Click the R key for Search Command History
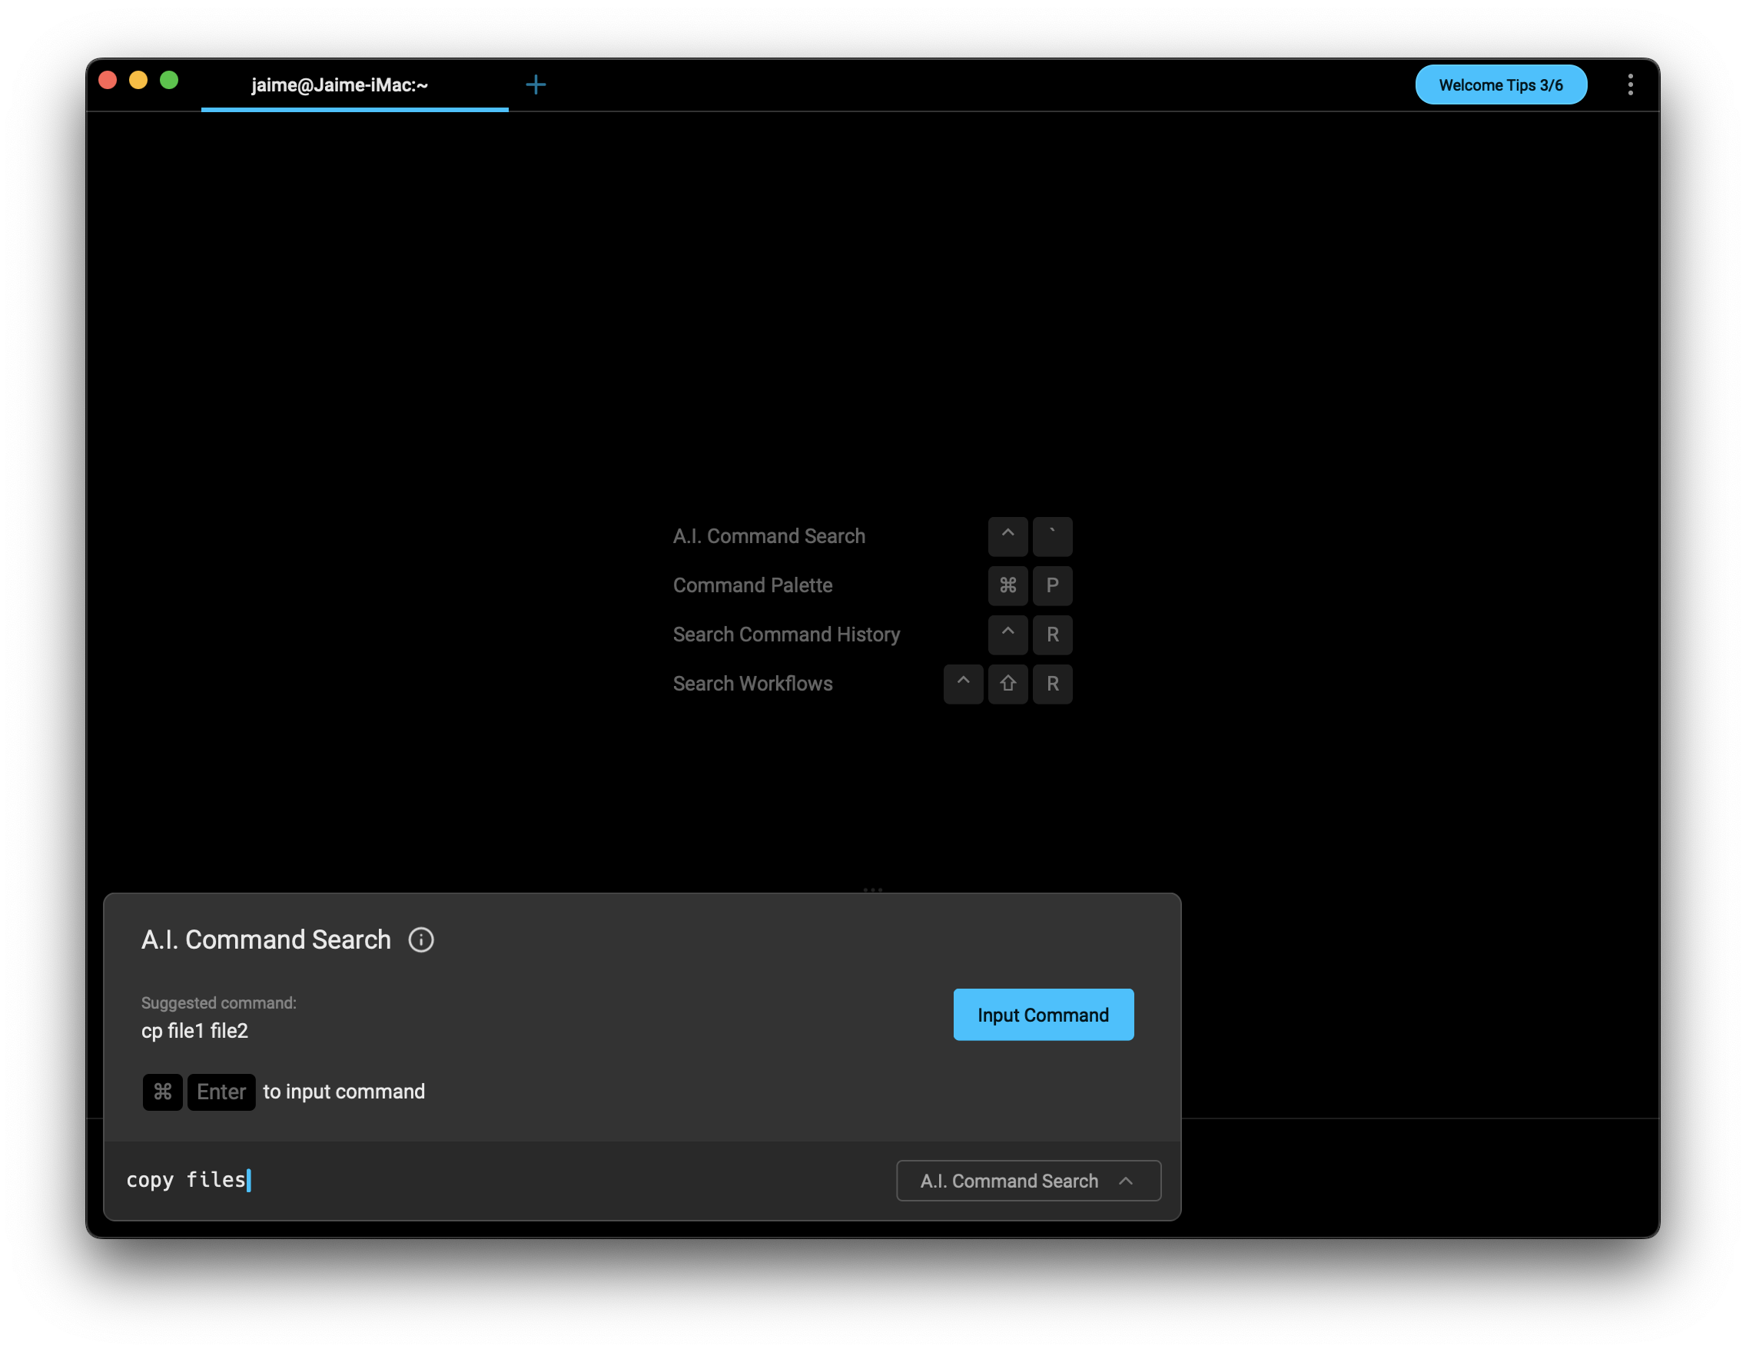The height and width of the screenshot is (1352, 1746). [1052, 635]
